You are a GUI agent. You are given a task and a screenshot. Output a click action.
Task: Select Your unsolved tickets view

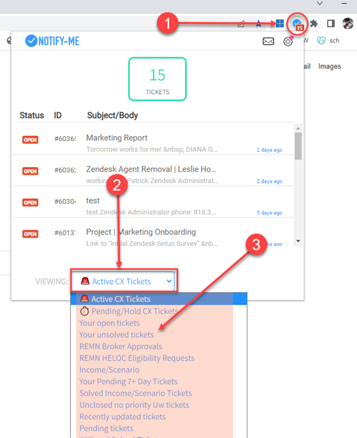159,334
